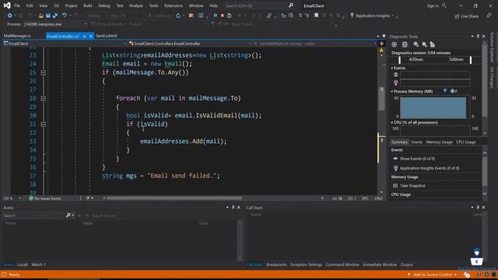Click Sign in at top right

point(433,5)
